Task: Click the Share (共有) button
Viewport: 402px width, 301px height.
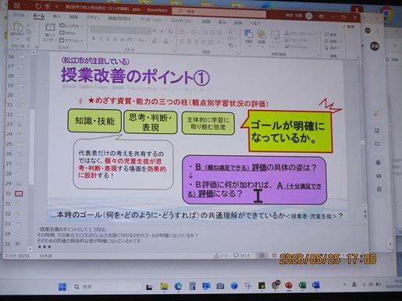Action: pyautogui.click(x=349, y=27)
